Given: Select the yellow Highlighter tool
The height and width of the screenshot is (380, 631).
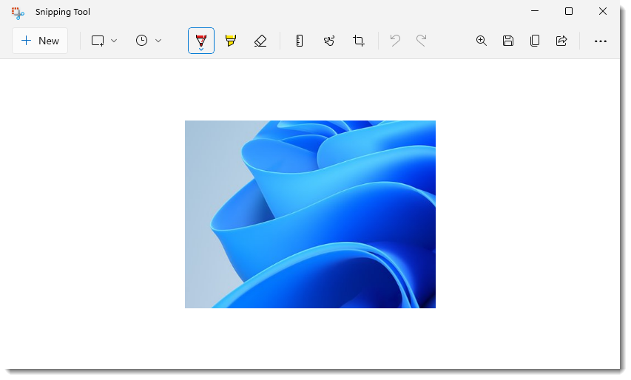Looking at the screenshot, I should point(231,41).
